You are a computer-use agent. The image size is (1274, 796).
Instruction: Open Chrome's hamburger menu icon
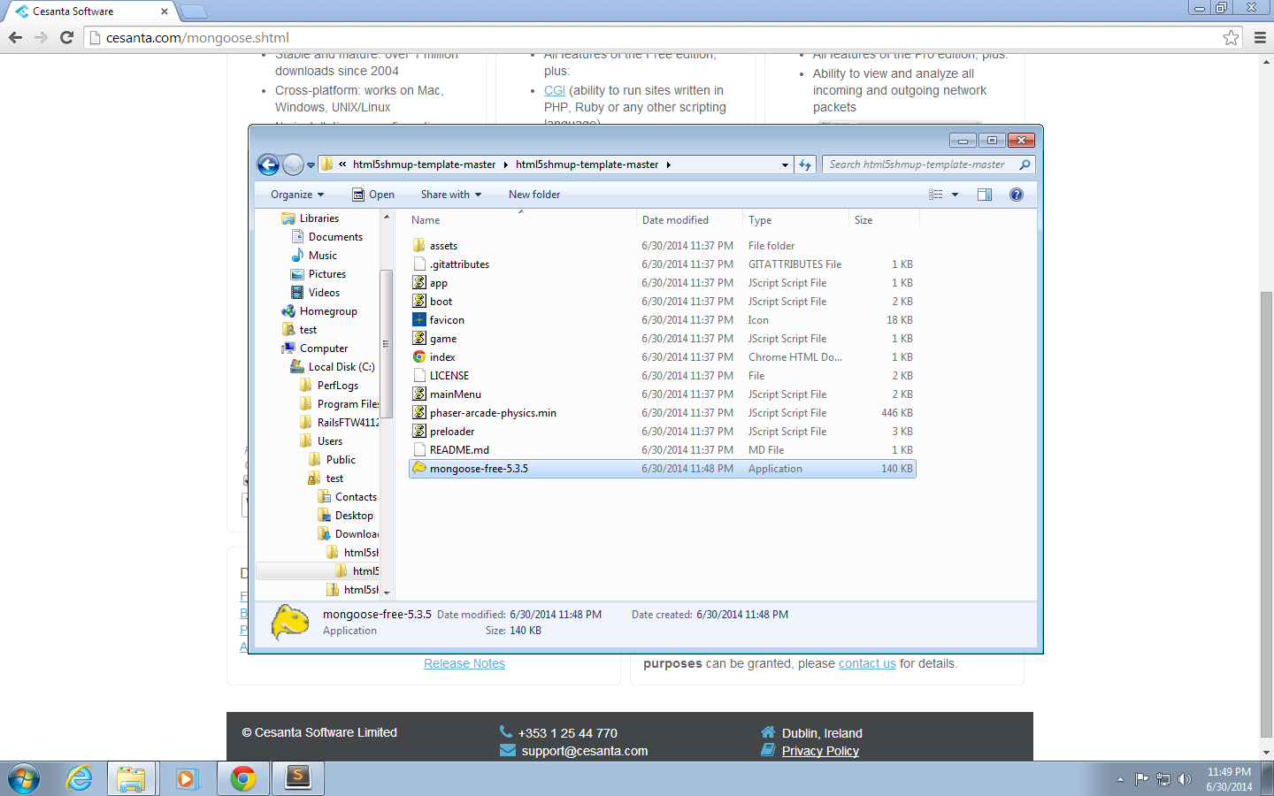coord(1260,37)
